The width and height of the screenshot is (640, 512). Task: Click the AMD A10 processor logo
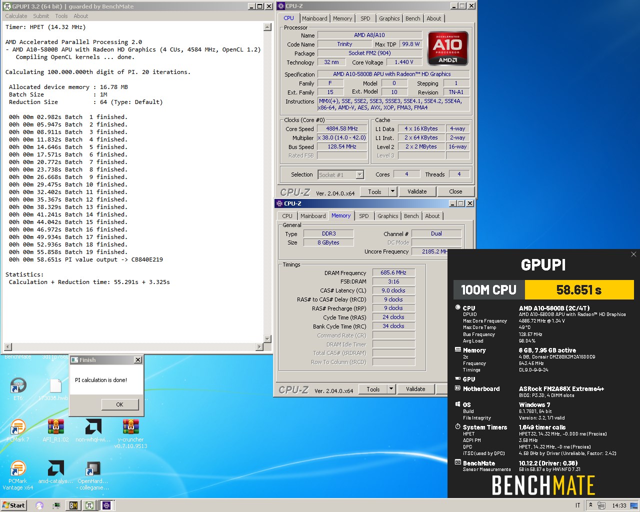[x=448, y=48]
